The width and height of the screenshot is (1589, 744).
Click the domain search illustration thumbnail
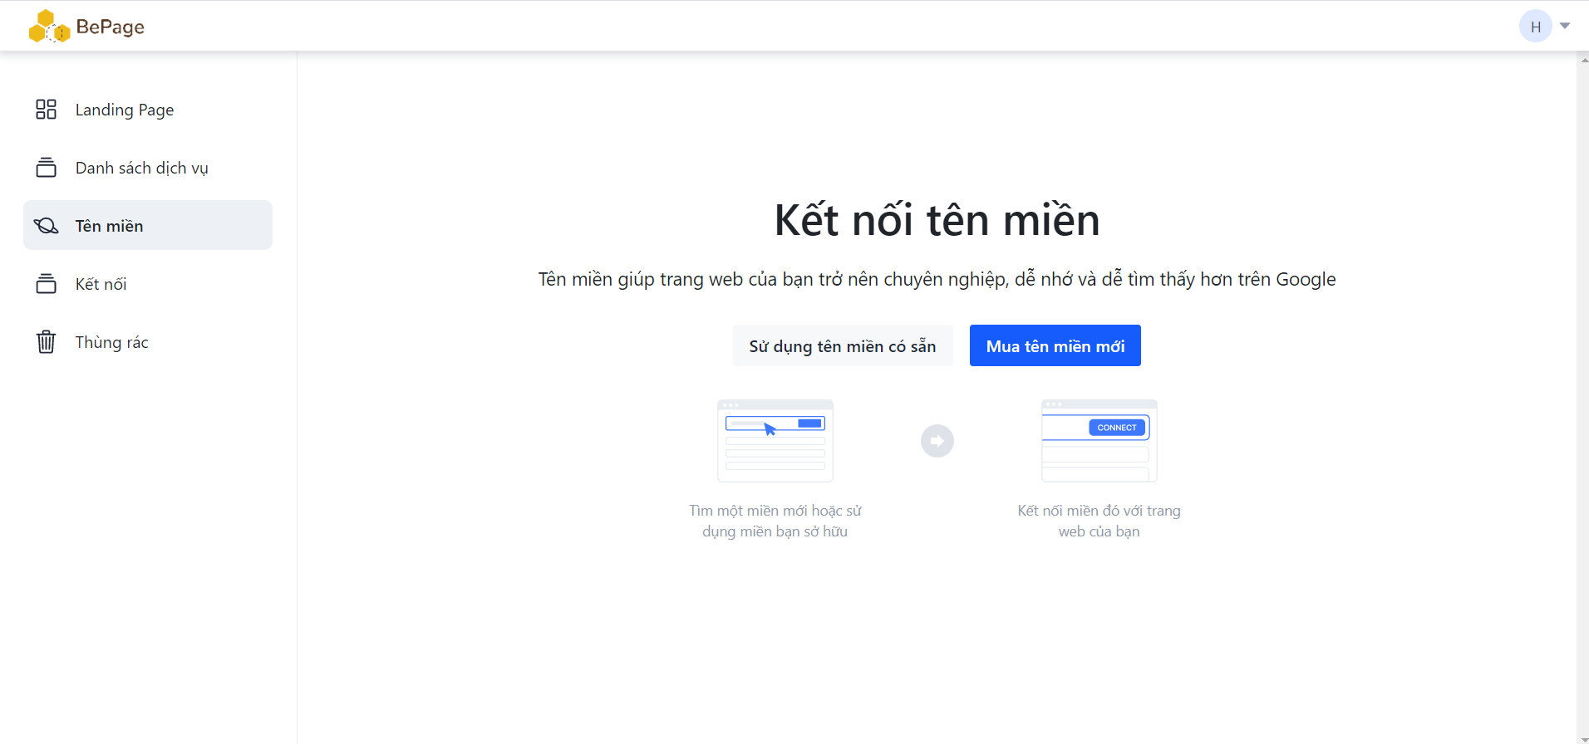pos(775,441)
